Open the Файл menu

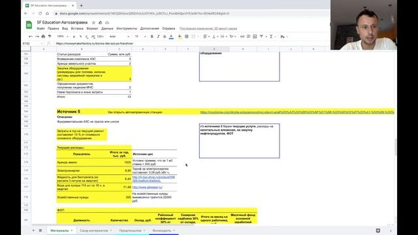point(40,29)
